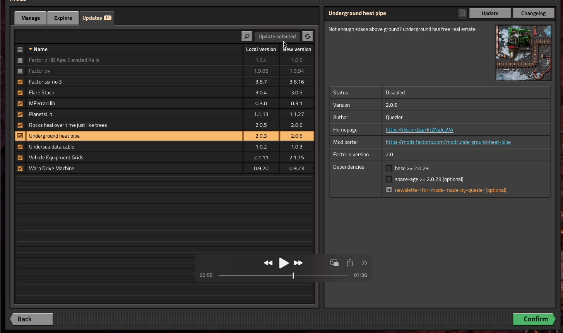Screen dimensions: 563x333
Task: Uncheck Flare Stack update
Action: [x=20, y=92]
